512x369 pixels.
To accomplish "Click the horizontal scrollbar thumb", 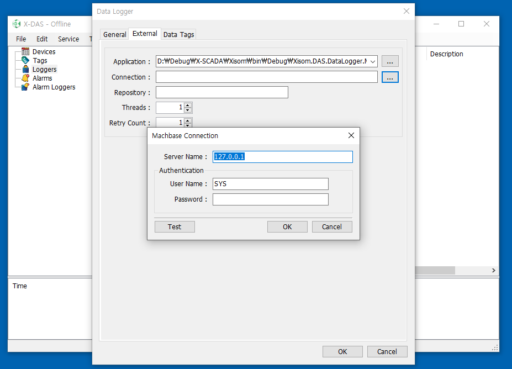I will (435, 270).
